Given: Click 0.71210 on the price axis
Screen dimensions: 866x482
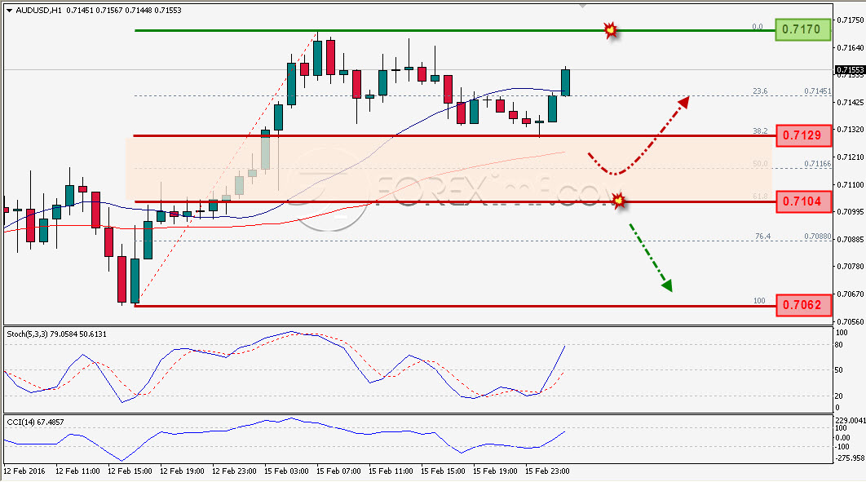Looking at the screenshot, I should coord(851,157).
